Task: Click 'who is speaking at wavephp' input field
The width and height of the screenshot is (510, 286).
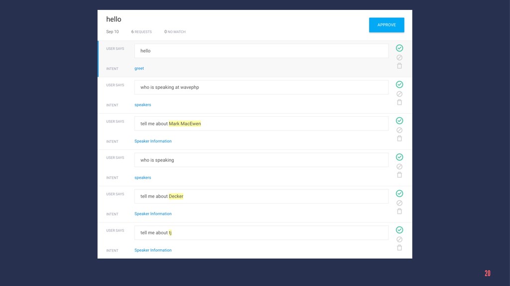Action: [261, 87]
